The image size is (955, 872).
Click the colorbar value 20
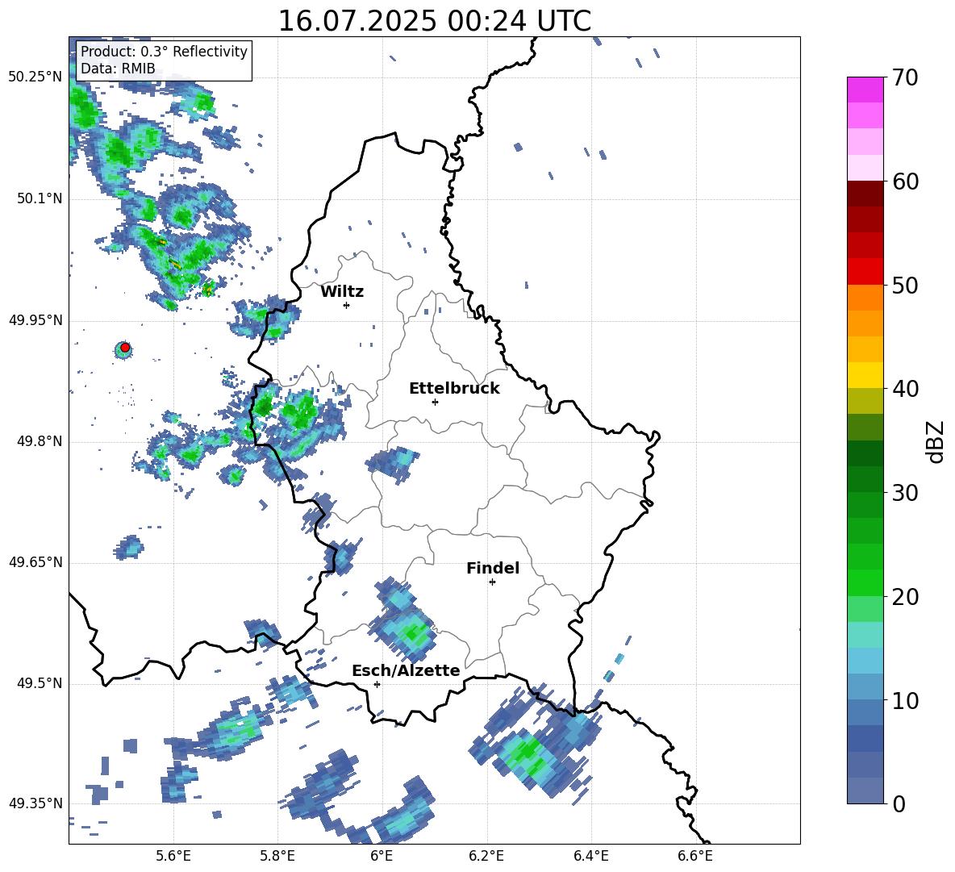(905, 597)
